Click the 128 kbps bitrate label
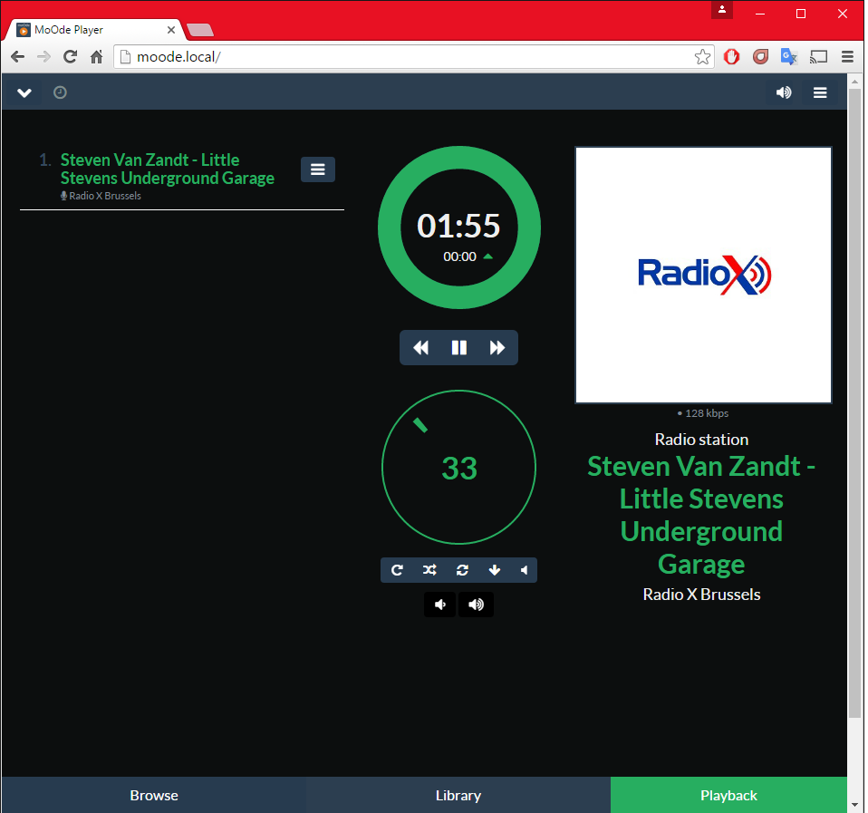This screenshot has height=813, width=868. (x=702, y=413)
